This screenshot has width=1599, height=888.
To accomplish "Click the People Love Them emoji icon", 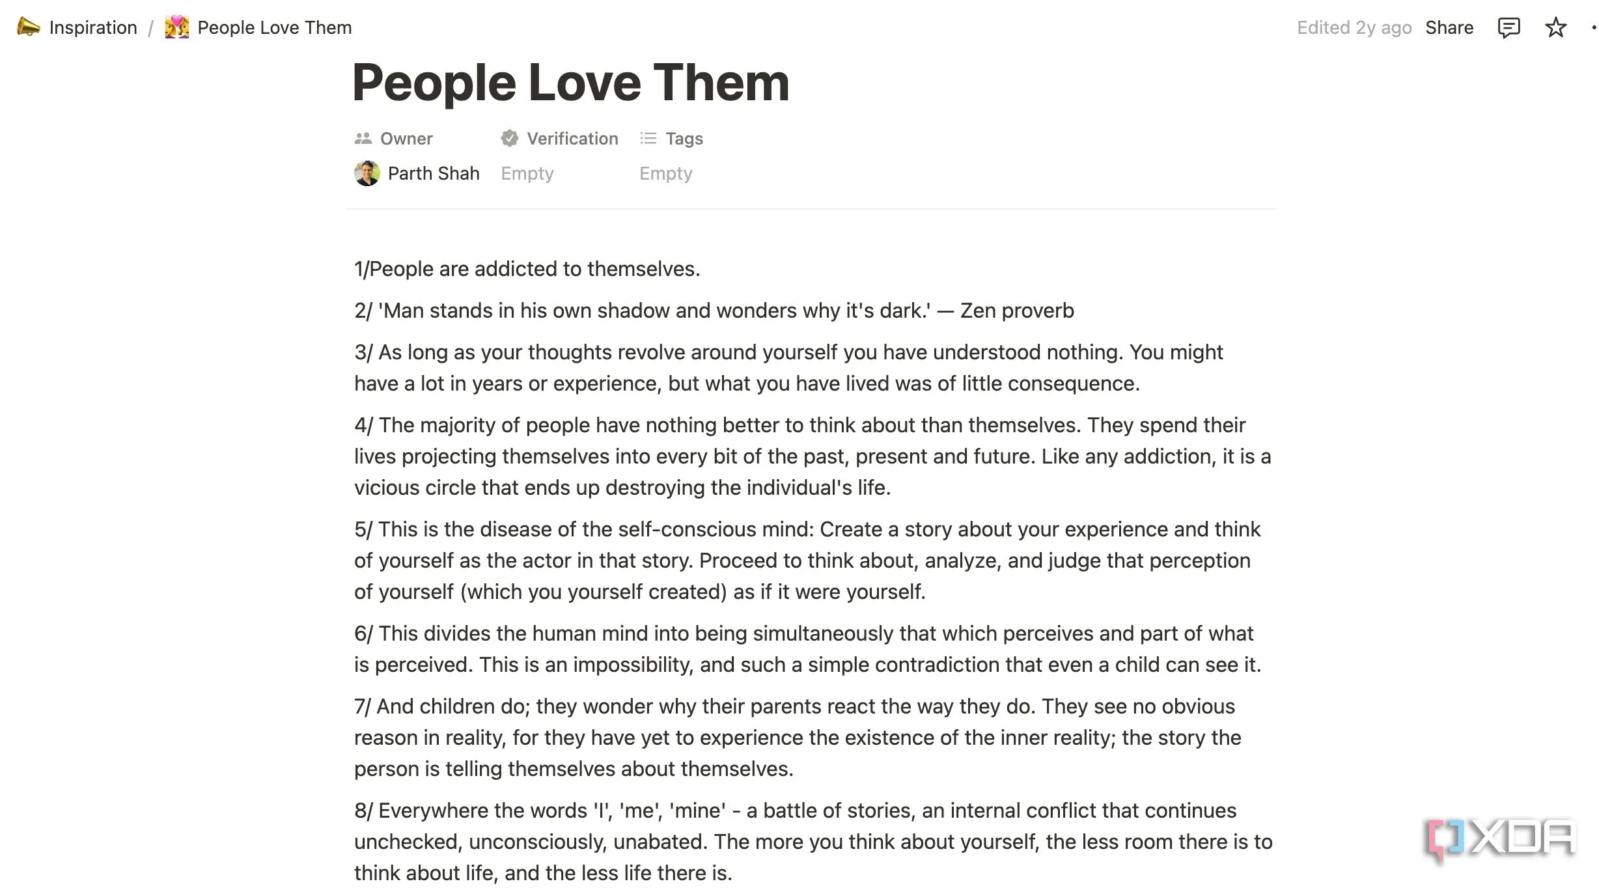I will [x=176, y=27].
